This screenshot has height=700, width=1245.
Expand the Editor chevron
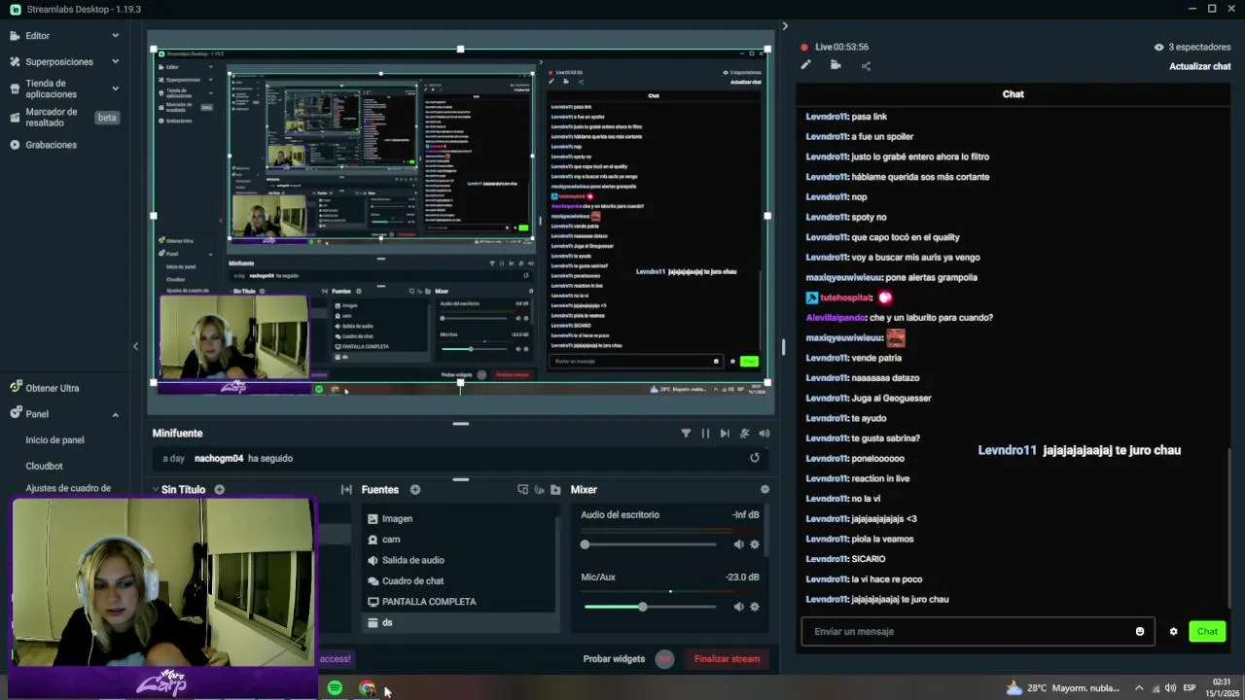[115, 36]
